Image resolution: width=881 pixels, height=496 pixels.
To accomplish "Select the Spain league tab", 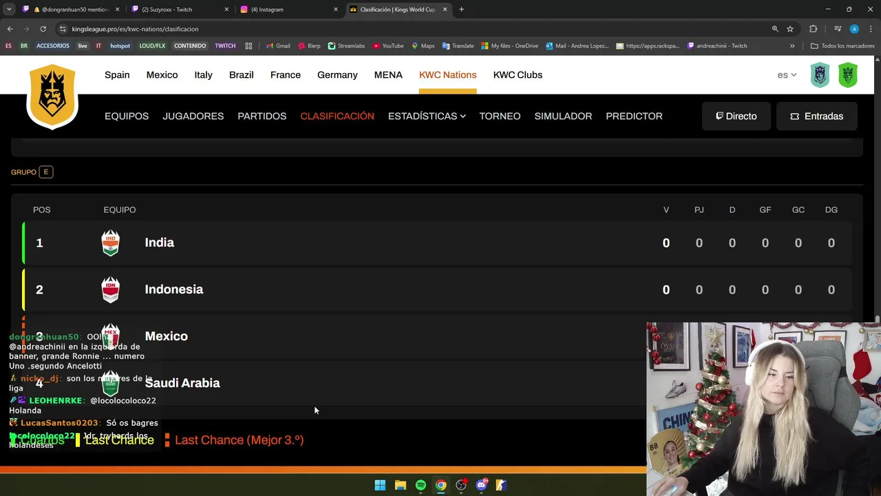I will [117, 74].
